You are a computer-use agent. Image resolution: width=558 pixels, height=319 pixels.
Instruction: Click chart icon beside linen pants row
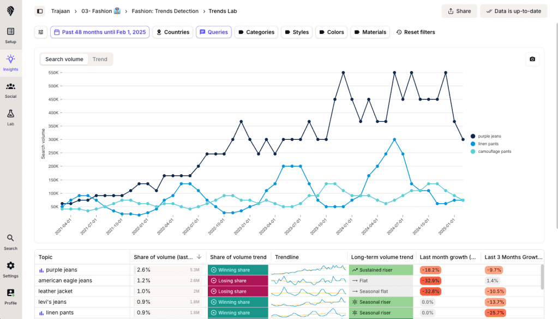[41, 313]
